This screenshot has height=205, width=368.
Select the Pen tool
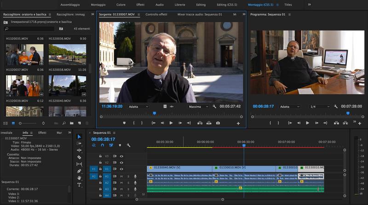pyautogui.click(x=79, y=171)
